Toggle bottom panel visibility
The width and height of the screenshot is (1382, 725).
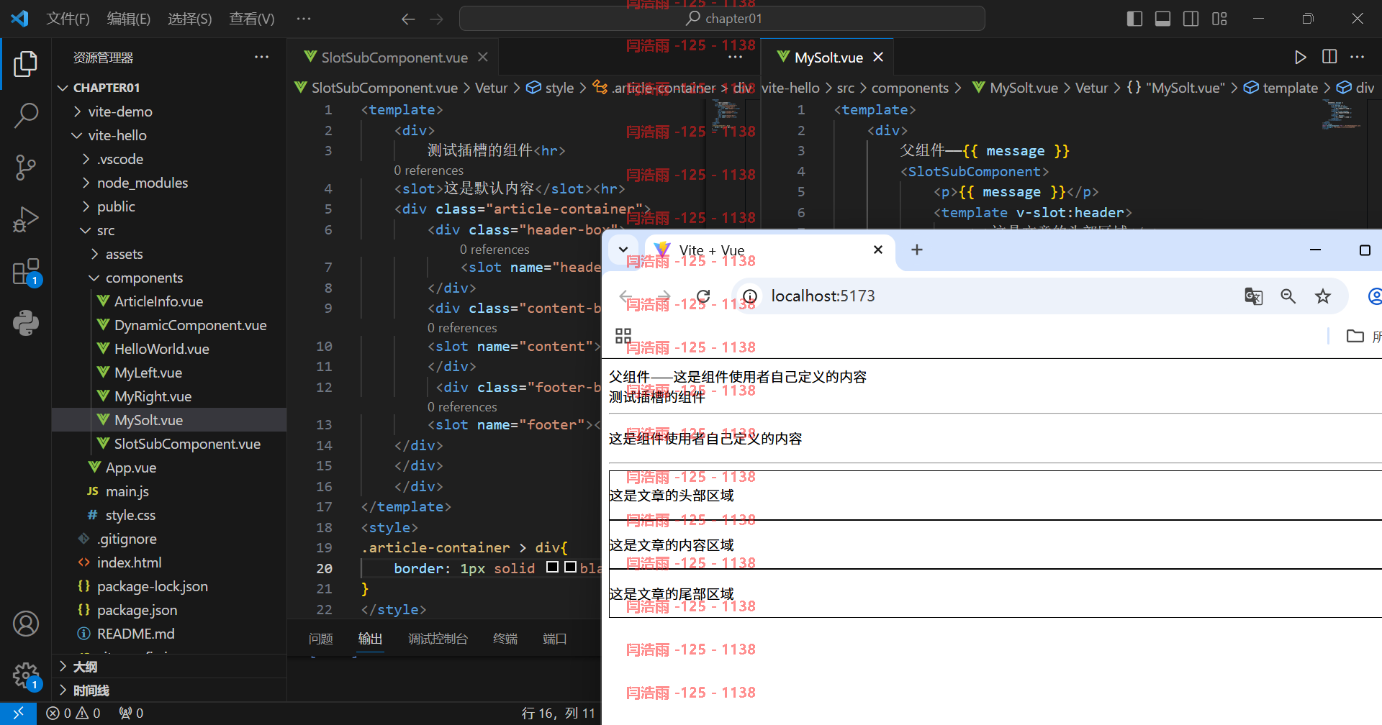click(x=1162, y=19)
